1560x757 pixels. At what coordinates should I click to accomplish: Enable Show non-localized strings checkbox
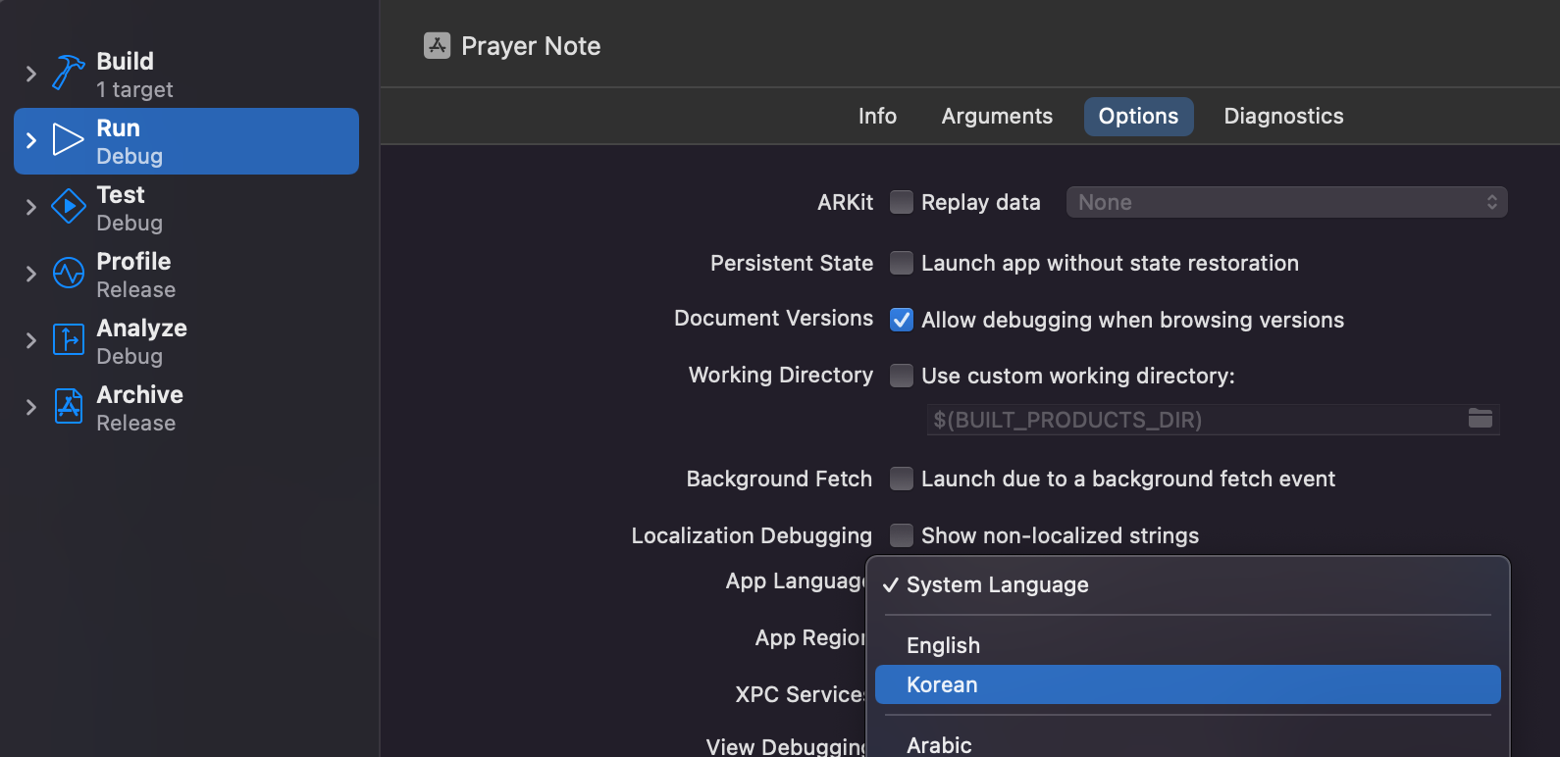pyautogui.click(x=901, y=535)
